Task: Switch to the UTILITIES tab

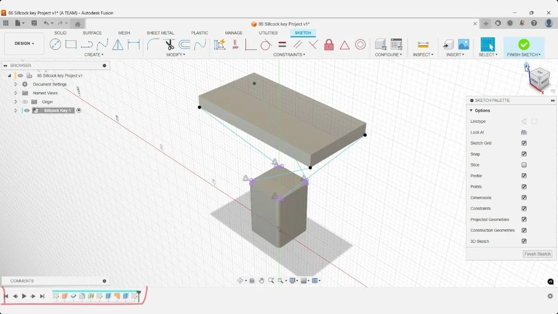Action: point(268,33)
